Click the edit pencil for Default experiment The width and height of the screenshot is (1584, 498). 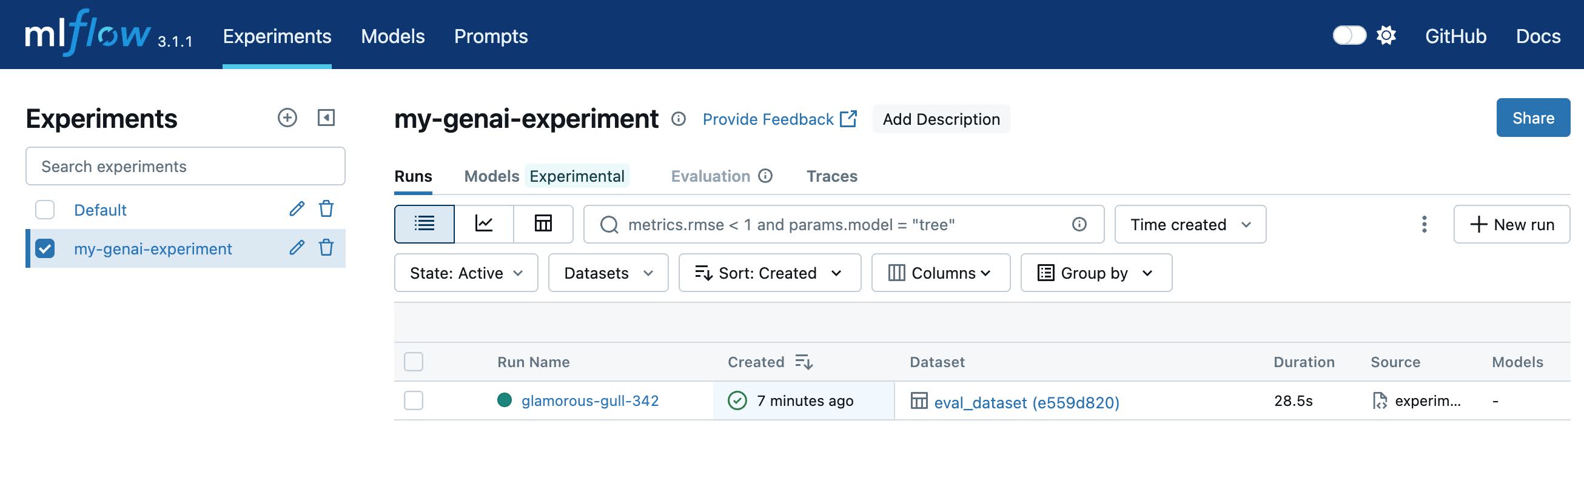(297, 210)
